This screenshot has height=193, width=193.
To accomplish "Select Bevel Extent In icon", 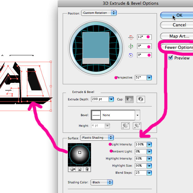I will tap(137, 126).
